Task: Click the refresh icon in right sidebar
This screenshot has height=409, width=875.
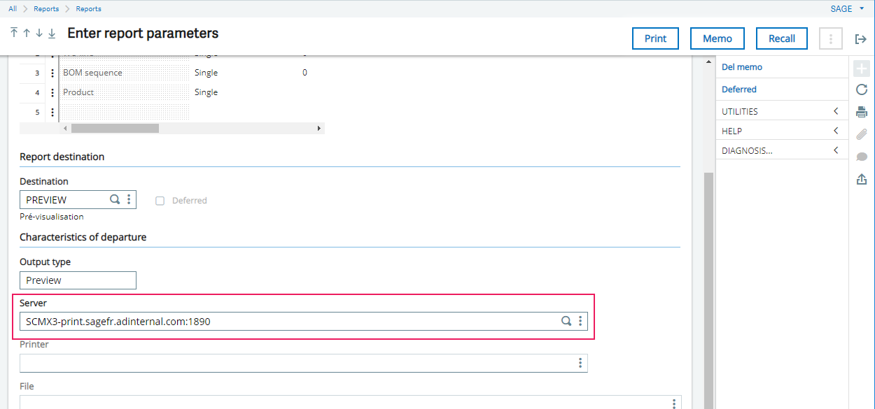Action: point(862,89)
